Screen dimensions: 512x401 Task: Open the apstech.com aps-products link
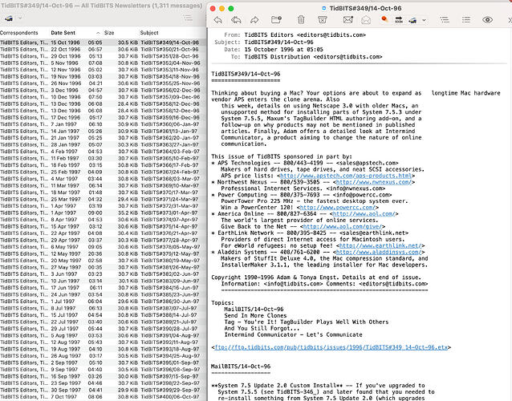click(347, 176)
